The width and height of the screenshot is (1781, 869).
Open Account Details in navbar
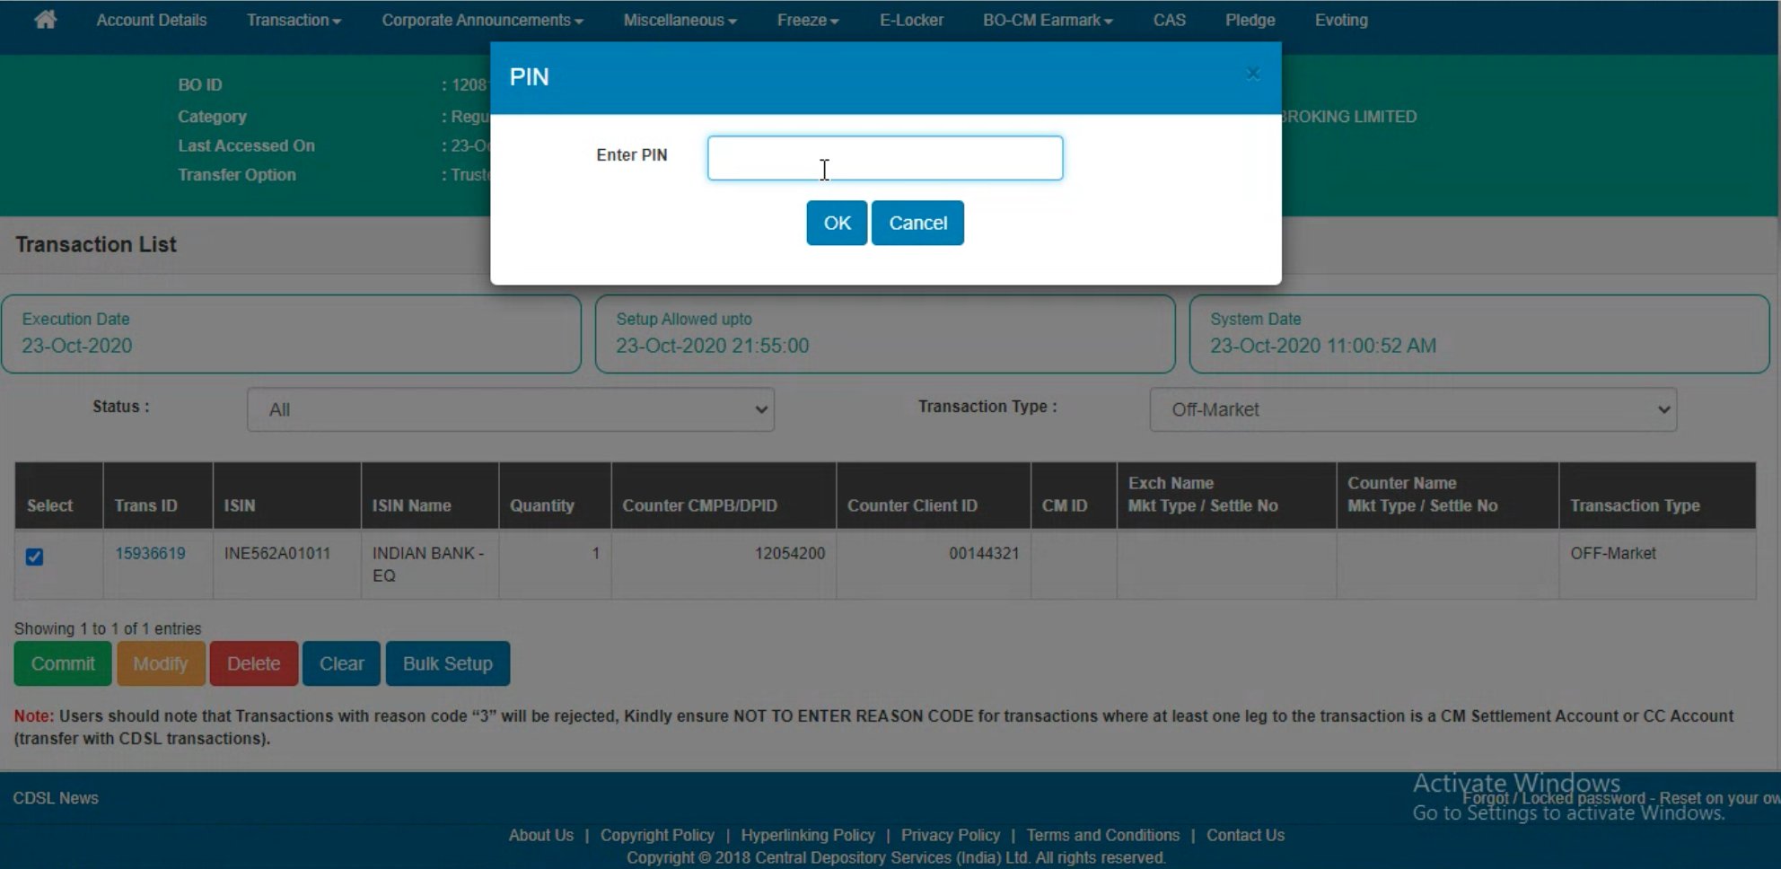tap(152, 20)
